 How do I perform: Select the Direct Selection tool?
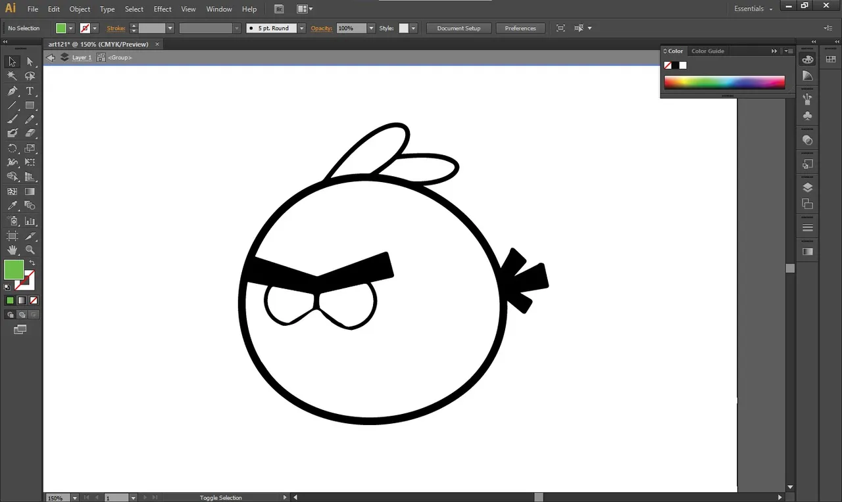tap(30, 62)
